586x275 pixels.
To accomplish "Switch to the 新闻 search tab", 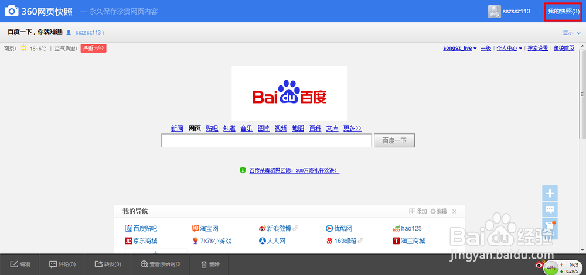I will click(177, 128).
